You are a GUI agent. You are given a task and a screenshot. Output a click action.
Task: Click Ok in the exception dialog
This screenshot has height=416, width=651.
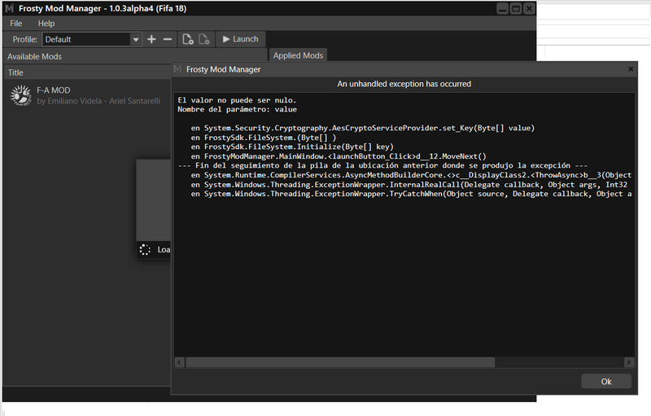click(x=606, y=382)
